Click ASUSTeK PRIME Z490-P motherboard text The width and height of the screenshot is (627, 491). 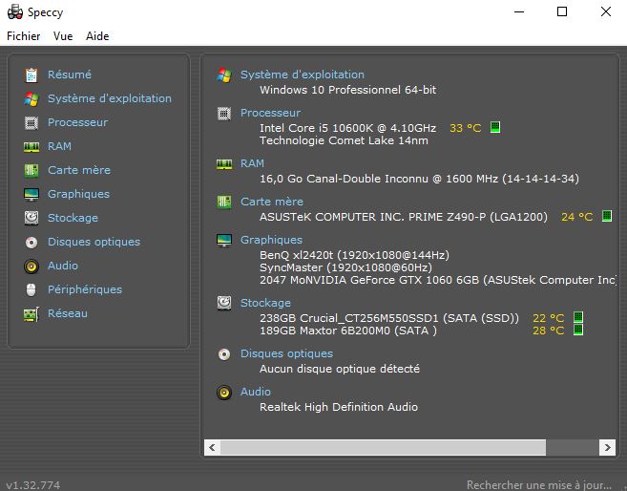[x=404, y=217]
